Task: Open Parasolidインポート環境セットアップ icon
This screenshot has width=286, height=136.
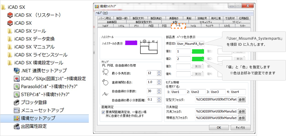Action: coord(17,86)
